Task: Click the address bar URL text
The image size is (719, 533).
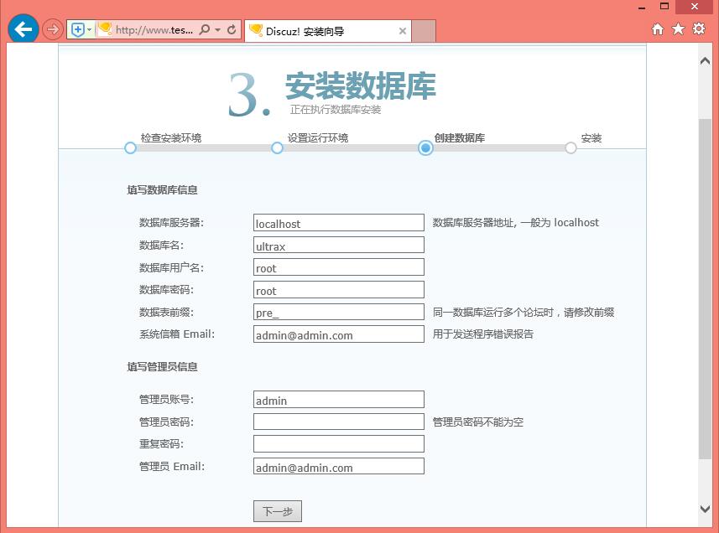Action: 154,30
